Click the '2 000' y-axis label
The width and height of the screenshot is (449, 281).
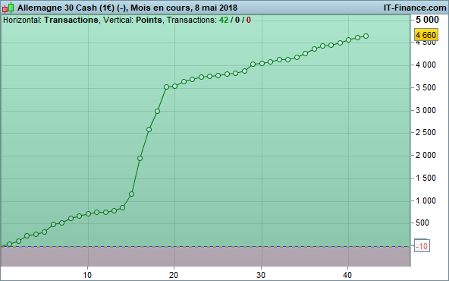point(425,156)
